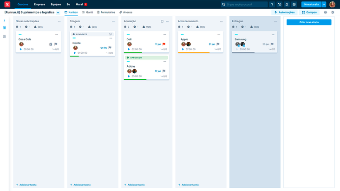
Task: Click the search magnifier icon
Action: (223, 4)
